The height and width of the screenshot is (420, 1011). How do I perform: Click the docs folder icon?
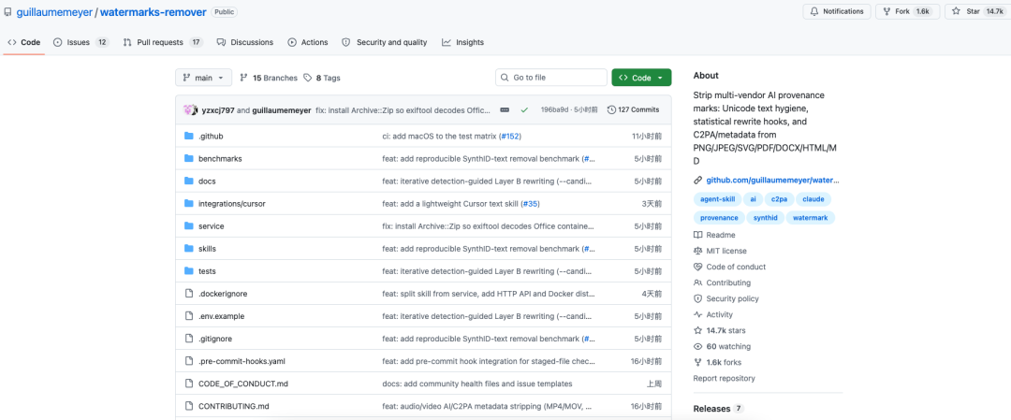(189, 181)
